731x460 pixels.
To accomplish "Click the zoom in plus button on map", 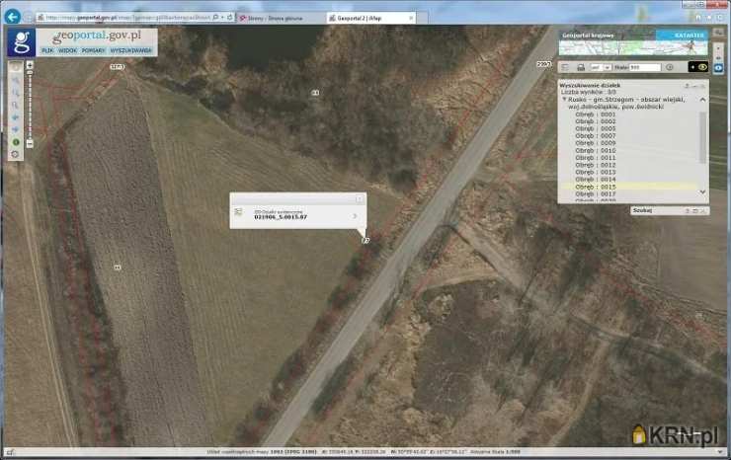I will 30,65.
